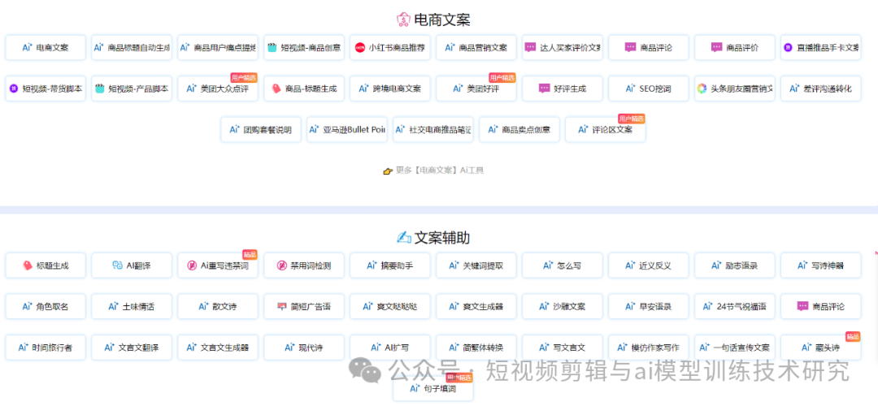Viewport: 878px width, 406px height.
Task: Open the 时间旅行者 tool
Action: pyautogui.click(x=46, y=348)
